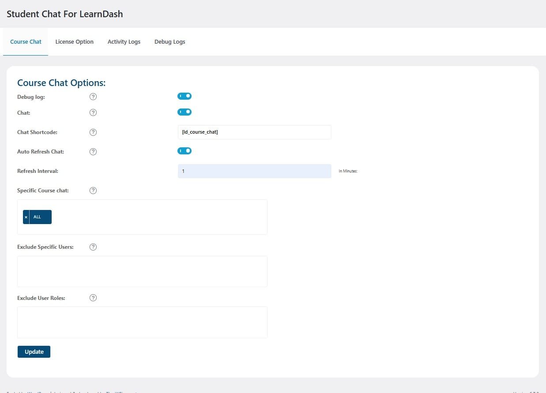Switch to the Course Chat tab
Screen dimensions: 546x393
26,42
